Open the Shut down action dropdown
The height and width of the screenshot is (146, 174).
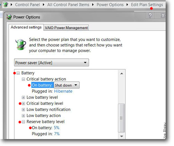[x=67, y=85]
